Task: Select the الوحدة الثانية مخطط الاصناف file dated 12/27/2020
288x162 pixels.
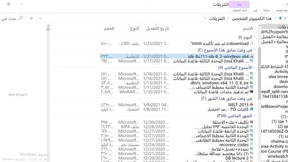Action: click(220, 135)
